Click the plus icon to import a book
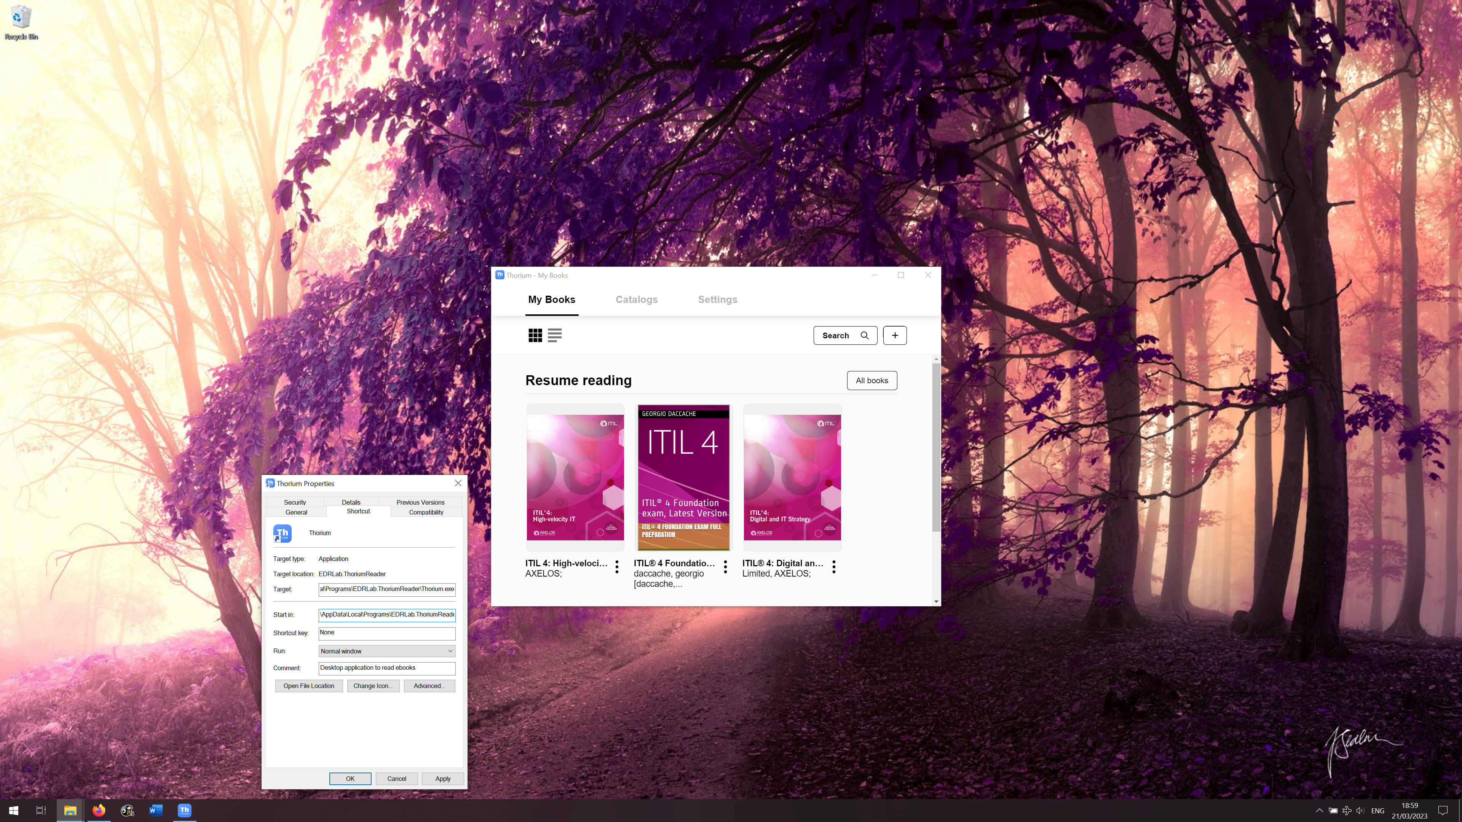The image size is (1462, 822). [x=894, y=335]
